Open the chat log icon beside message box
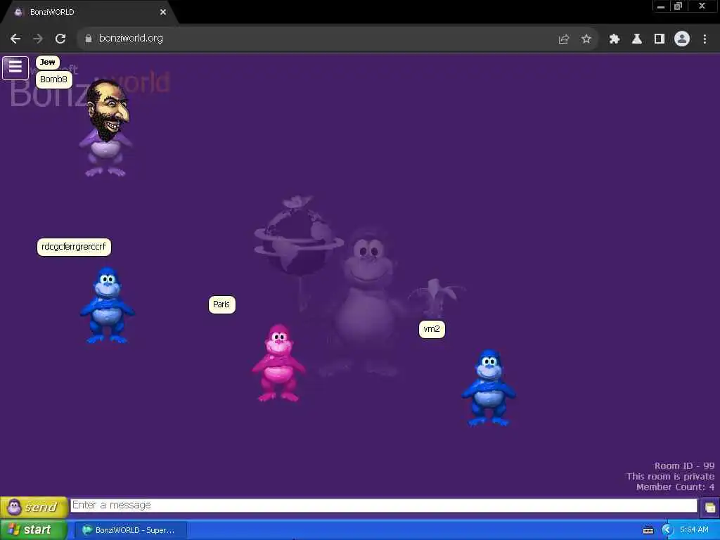 point(710,508)
